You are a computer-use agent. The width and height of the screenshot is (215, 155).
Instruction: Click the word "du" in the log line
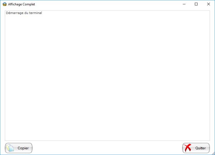(x=26, y=13)
